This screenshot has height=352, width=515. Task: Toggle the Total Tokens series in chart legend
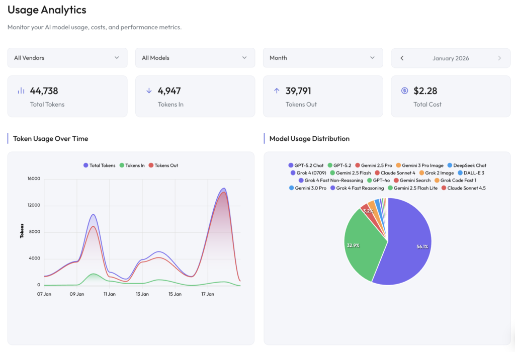point(101,165)
